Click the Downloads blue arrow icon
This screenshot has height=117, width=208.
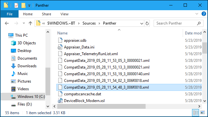click(13, 66)
